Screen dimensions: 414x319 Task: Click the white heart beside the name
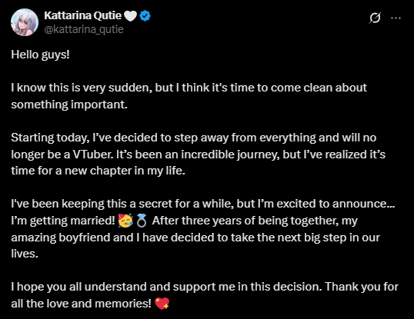(130, 16)
